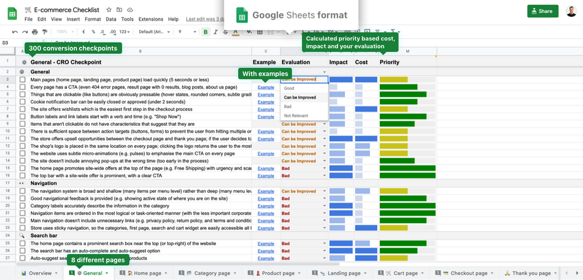Tick the 'Good navigational feedback' row checkbox
583x280 pixels.
(x=23, y=198)
